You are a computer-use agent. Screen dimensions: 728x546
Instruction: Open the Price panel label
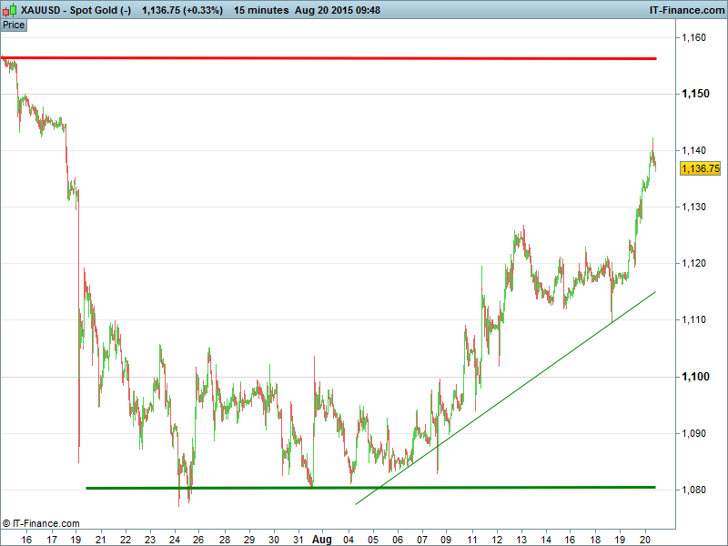point(14,25)
